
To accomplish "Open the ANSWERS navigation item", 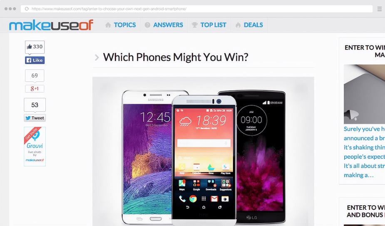I will (x=168, y=25).
